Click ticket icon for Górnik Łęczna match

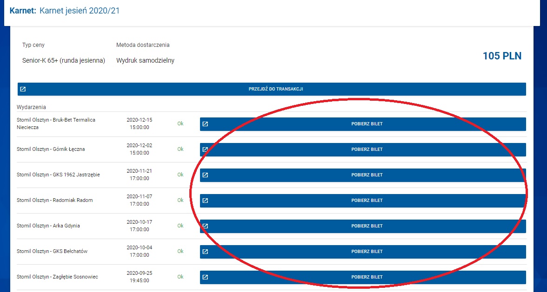coord(205,149)
